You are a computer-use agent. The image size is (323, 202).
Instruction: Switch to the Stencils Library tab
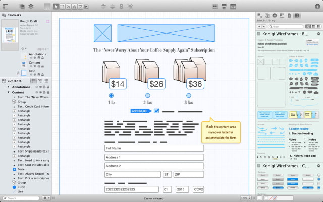coord(297,16)
